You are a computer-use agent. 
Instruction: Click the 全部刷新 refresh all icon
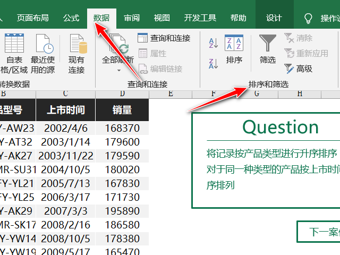[119, 44]
